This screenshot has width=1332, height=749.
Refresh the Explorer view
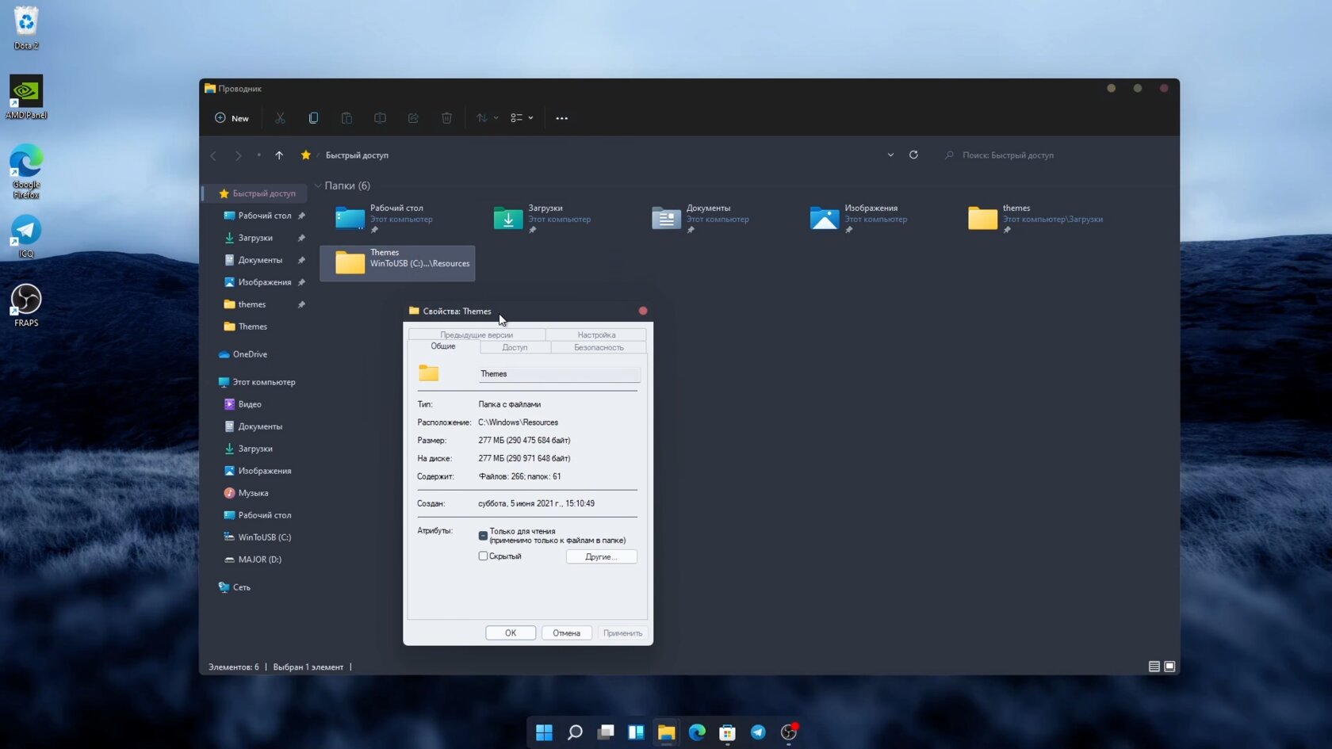pos(913,155)
